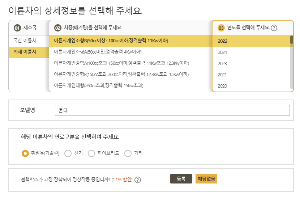
Task: Choose 이륜차개인소형A (50cc미만) type
Action: pyautogui.click(x=130, y=52)
